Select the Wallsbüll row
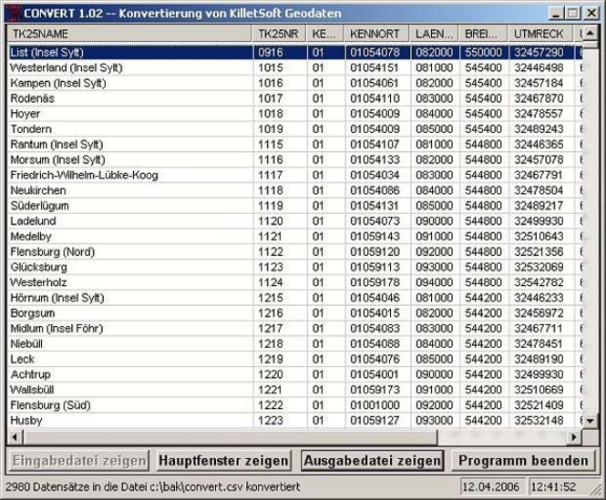Screen dimensions: 606x500 point(294,390)
